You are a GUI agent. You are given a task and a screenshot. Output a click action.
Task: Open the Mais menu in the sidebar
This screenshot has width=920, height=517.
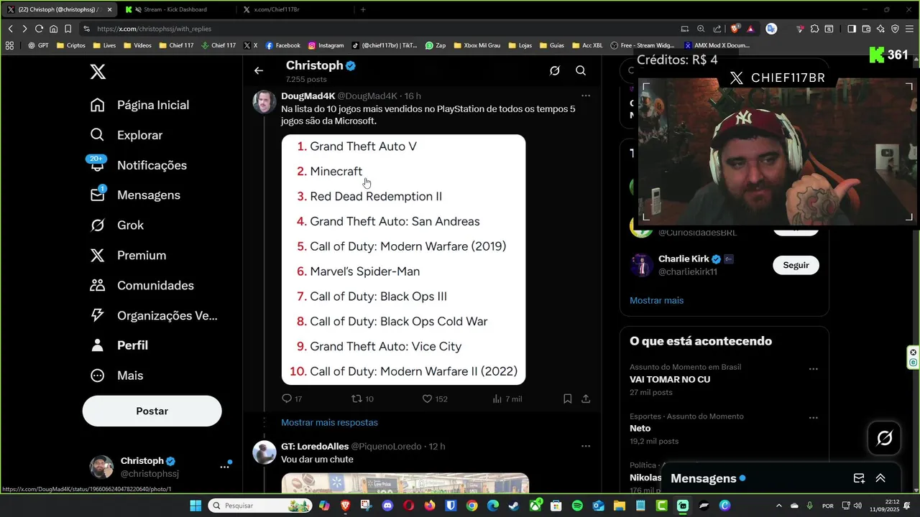(x=116, y=376)
